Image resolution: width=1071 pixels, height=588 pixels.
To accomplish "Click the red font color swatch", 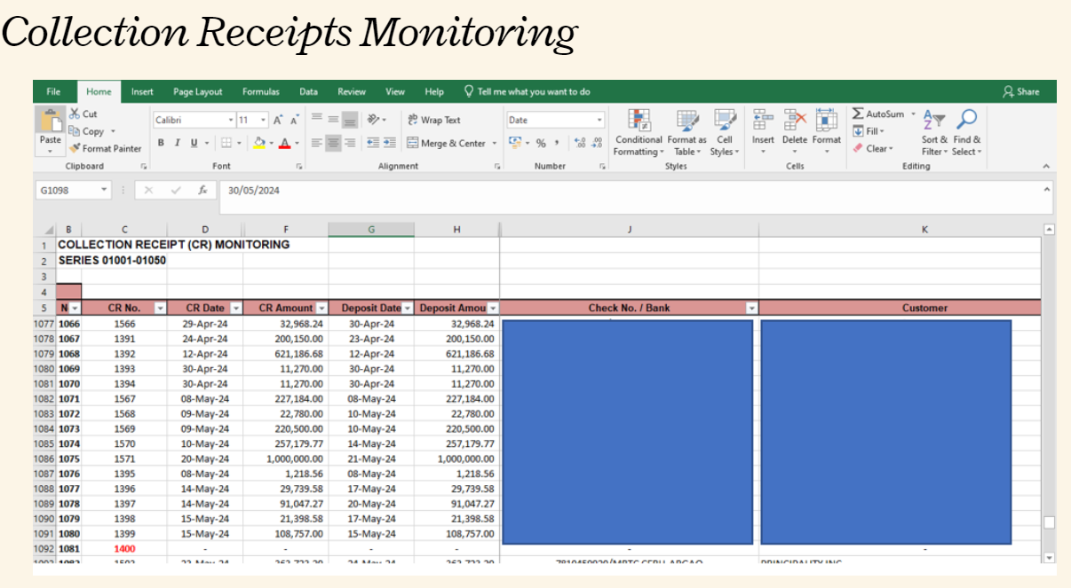I will (284, 143).
